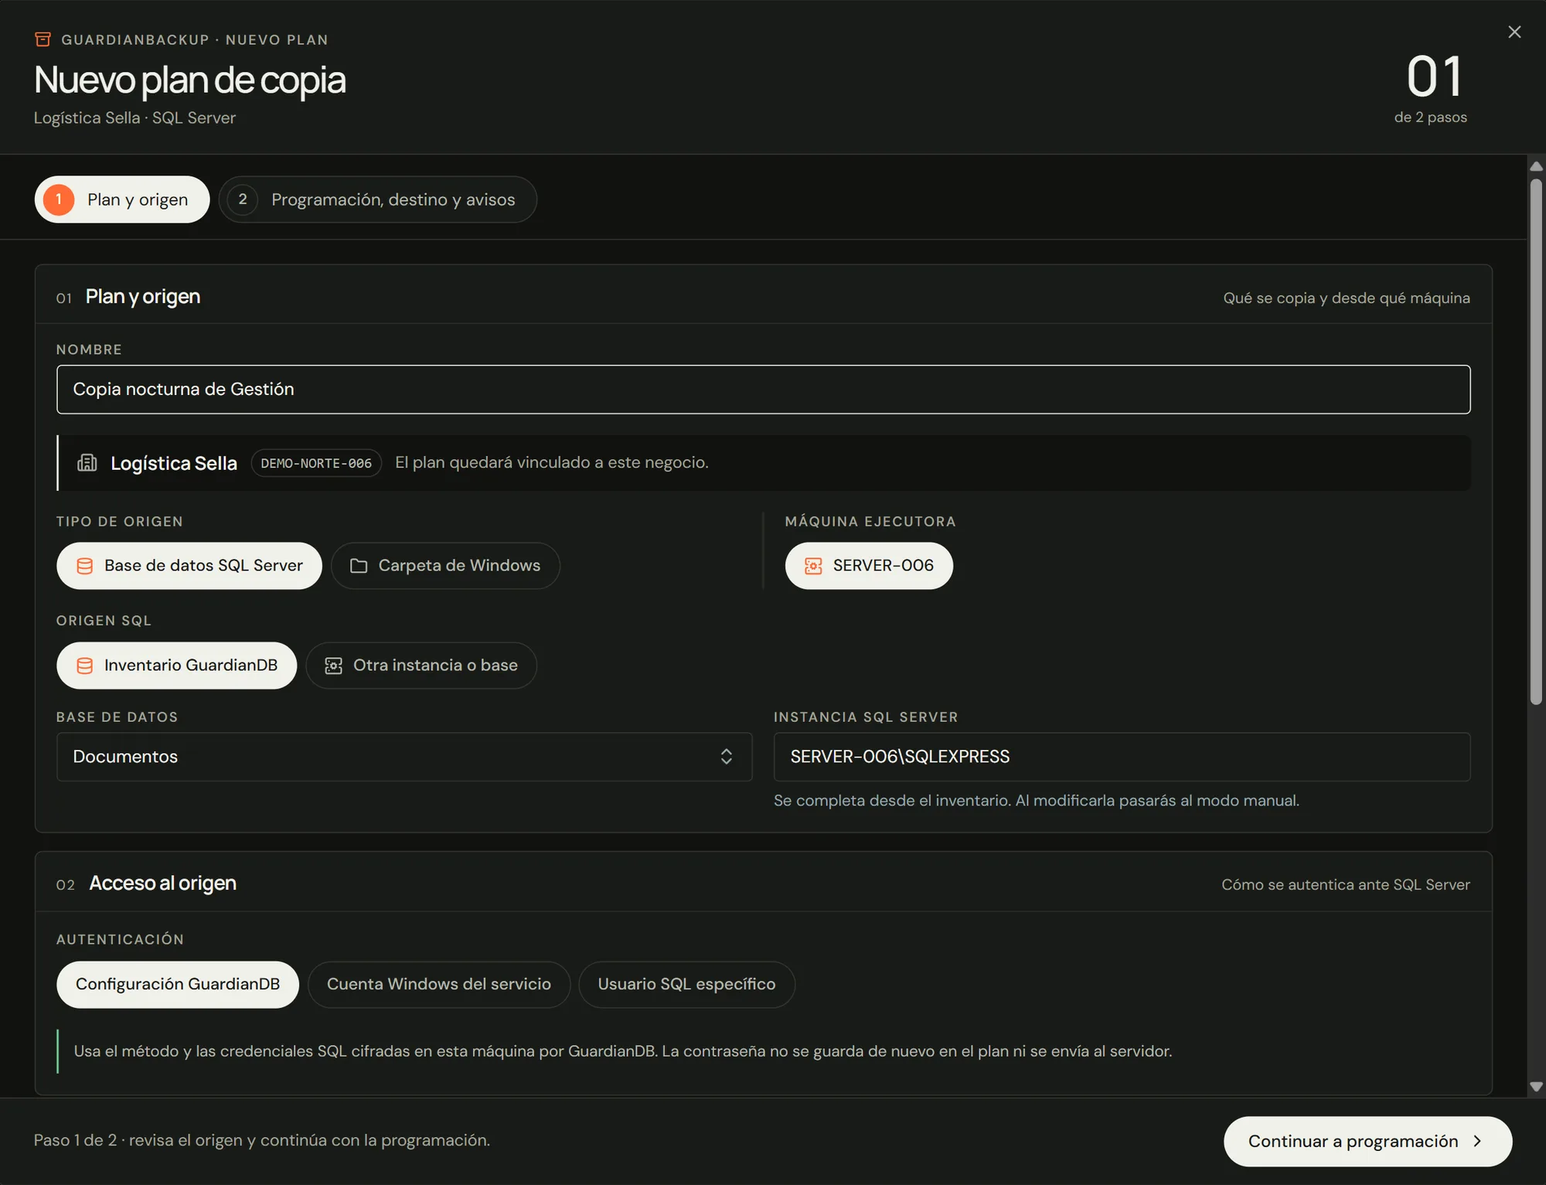Click the scrollbar down arrow
The image size is (1546, 1185).
pyautogui.click(x=1537, y=1086)
